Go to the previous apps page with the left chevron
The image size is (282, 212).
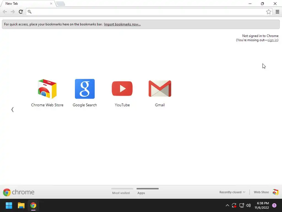point(12,109)
